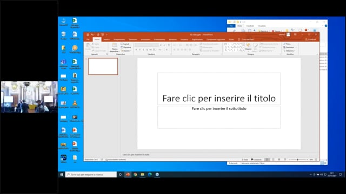346x194 pixels.
Task: Switch to the Animazioni ribbon tab
Action: coord(145,39)
